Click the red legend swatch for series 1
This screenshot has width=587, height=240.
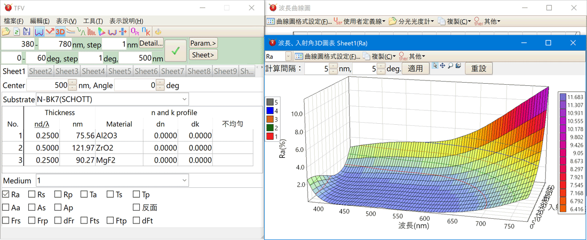pyautogui.click(x=270, y=138)
